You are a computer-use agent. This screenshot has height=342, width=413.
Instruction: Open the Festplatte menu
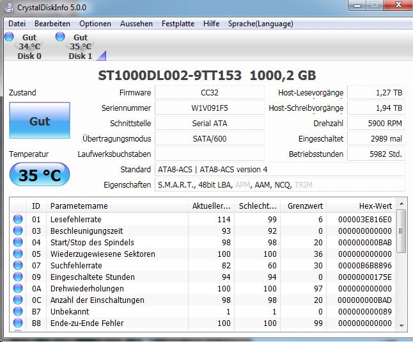[178, 24]
